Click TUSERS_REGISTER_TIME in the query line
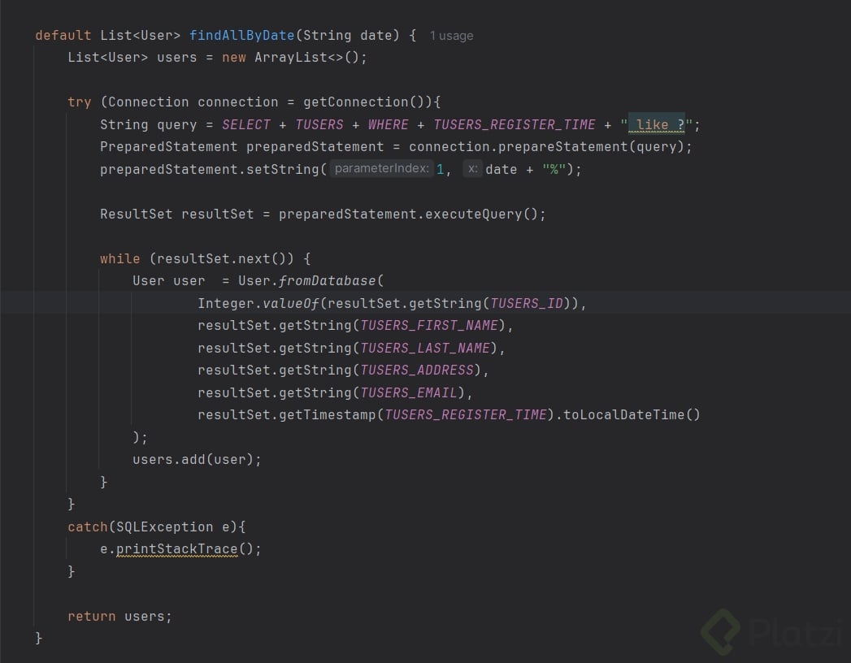Viewport: 851px width, 663px height. coord(514,125)
